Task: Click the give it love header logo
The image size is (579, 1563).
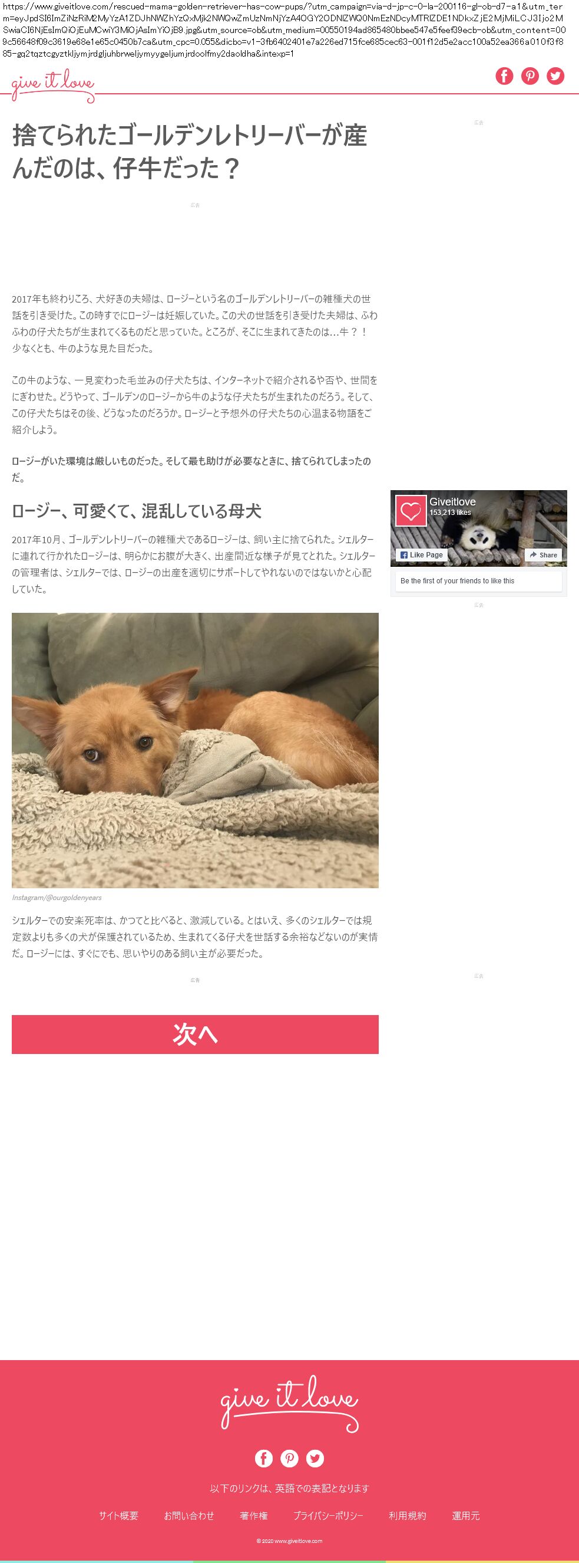Action: point(52,86)
